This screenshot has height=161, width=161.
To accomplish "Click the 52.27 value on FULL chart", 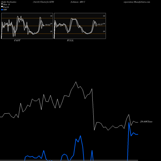I will [100, 24].
